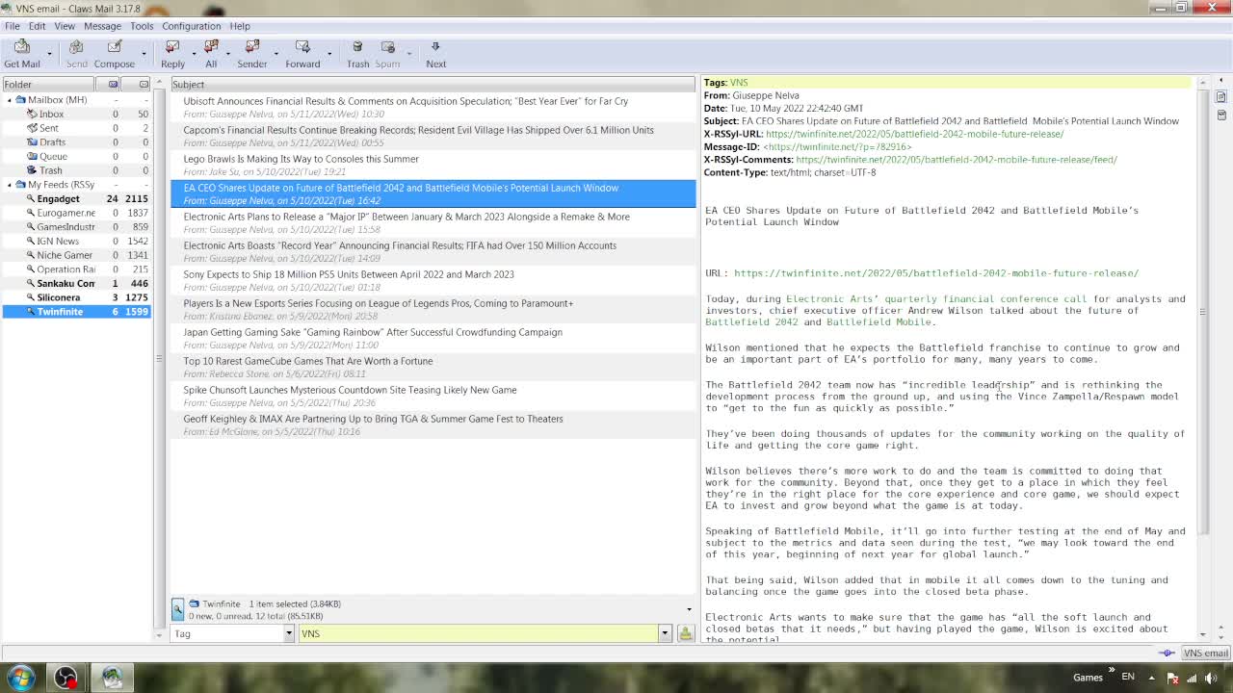Open the Sender reply dropdown arrow
The image size is (1233, 693).
275,54
